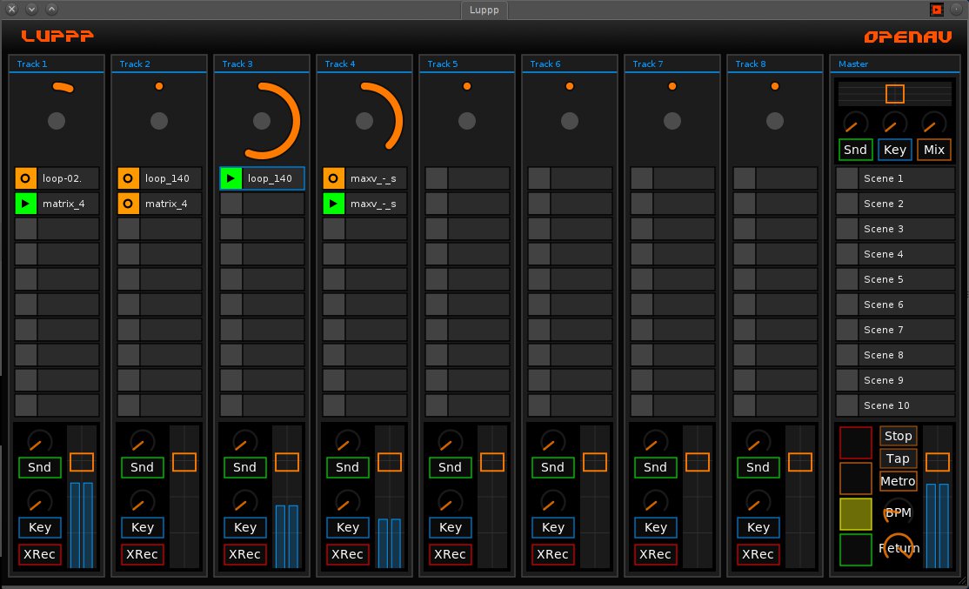Click the Tap tempo button
Viewport: 969px width, 589px height.
tap(898, 458)
